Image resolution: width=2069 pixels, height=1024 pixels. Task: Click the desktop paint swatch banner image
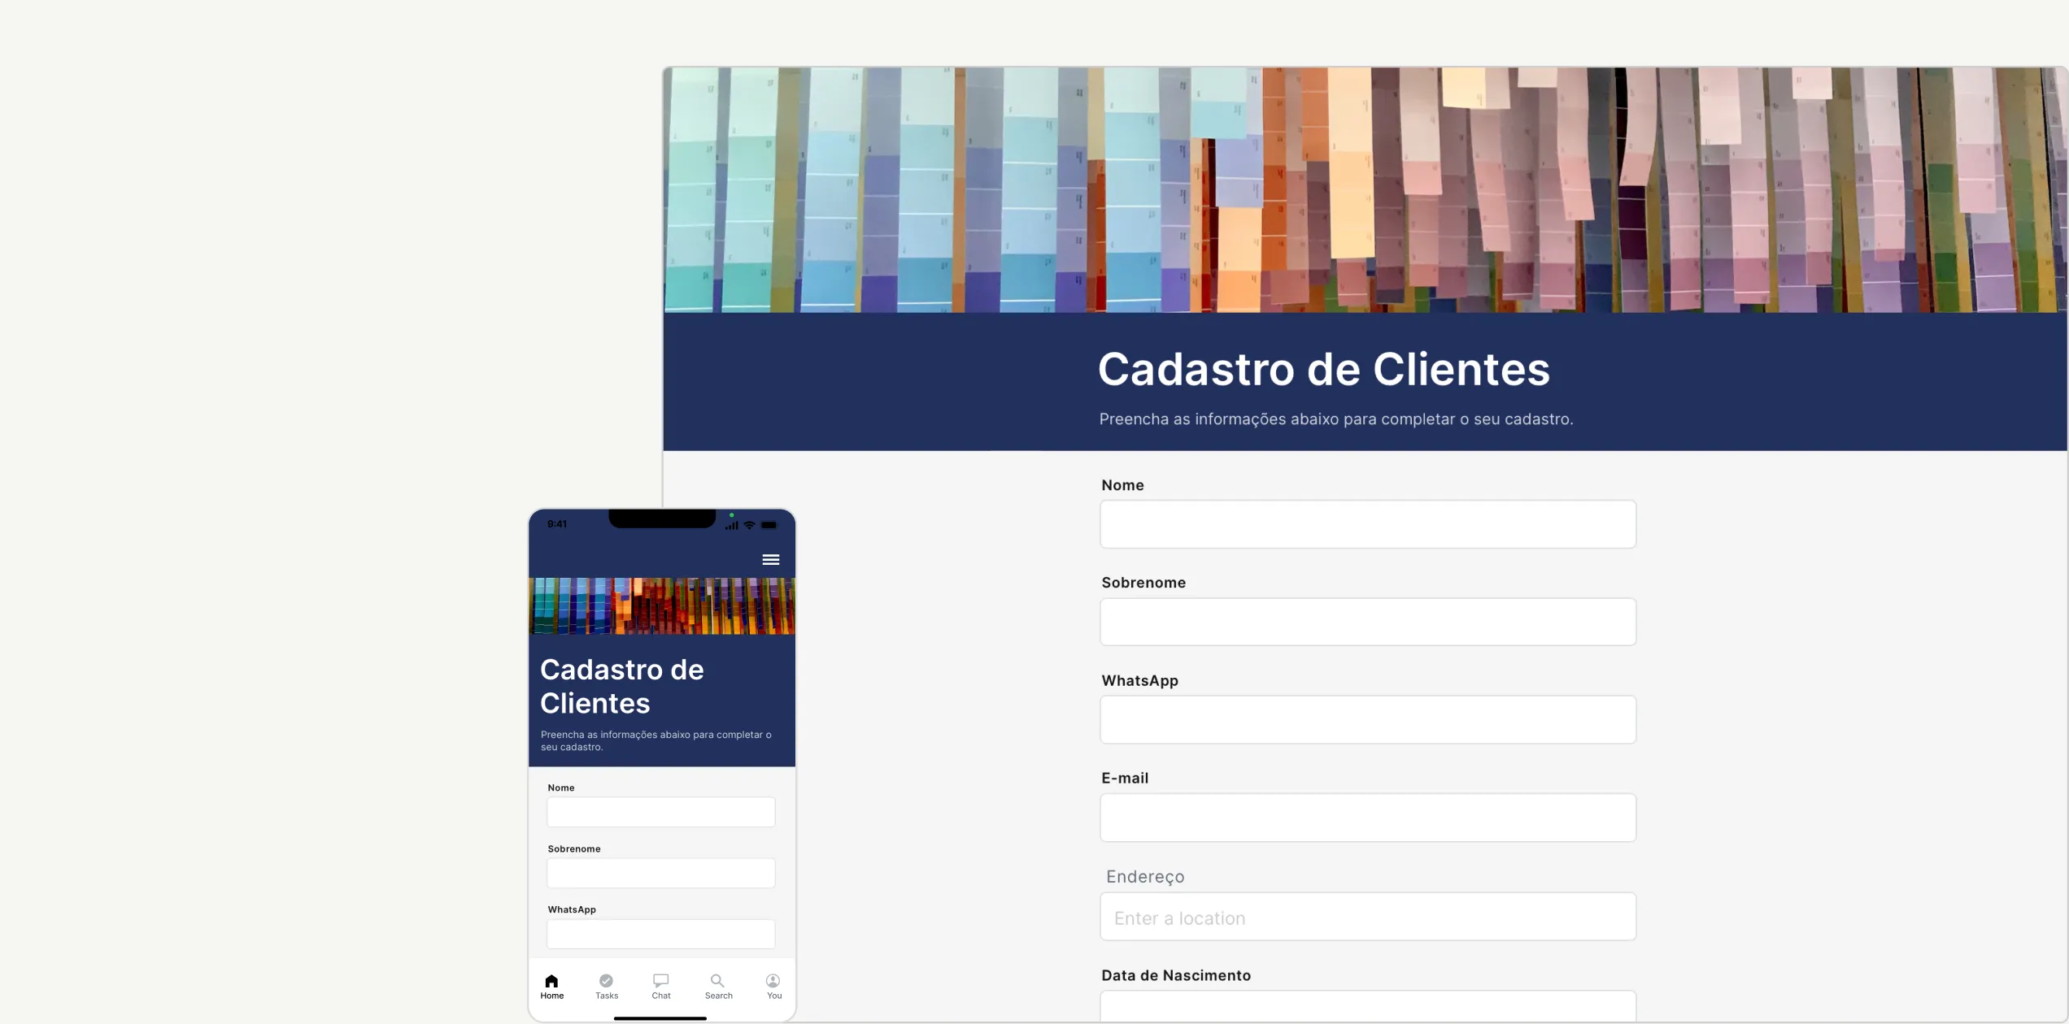1366,190
